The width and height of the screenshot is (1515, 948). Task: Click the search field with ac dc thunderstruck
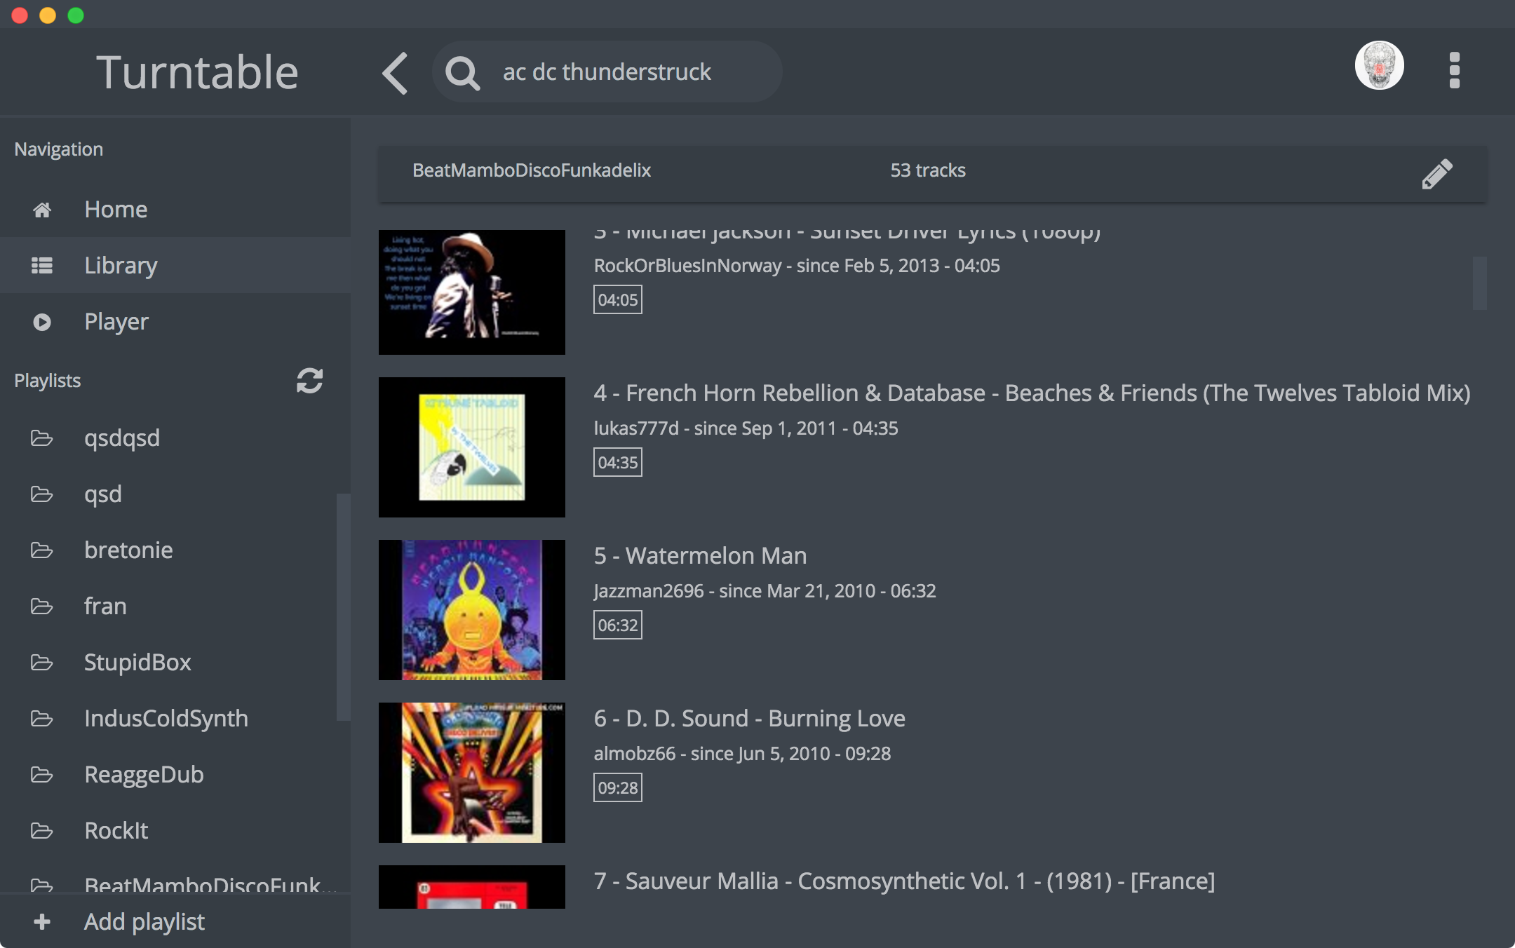pyautogui.click(x=607, y=72)
